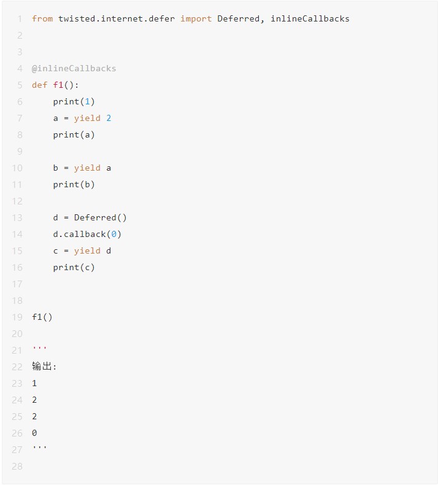Click 'yield' in the 'c = yield d' line
This screenshot has width=438, height=485.
click(87, 250)
